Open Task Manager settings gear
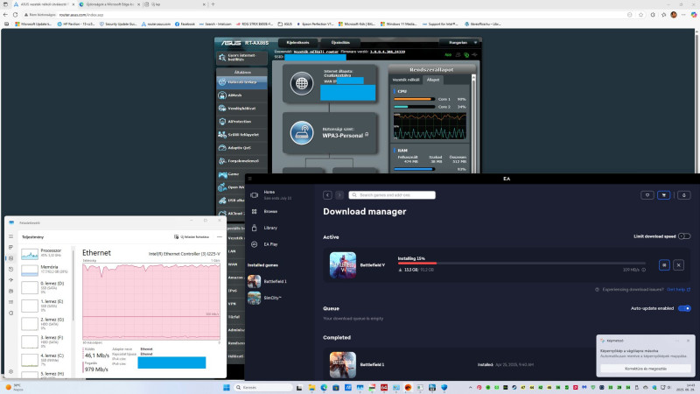This screenshot has width=700, height=394. click(x=11, y=371)
